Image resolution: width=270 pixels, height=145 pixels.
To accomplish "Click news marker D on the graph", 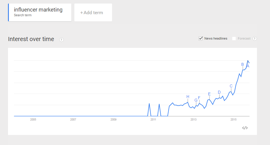I will [219, 92].
